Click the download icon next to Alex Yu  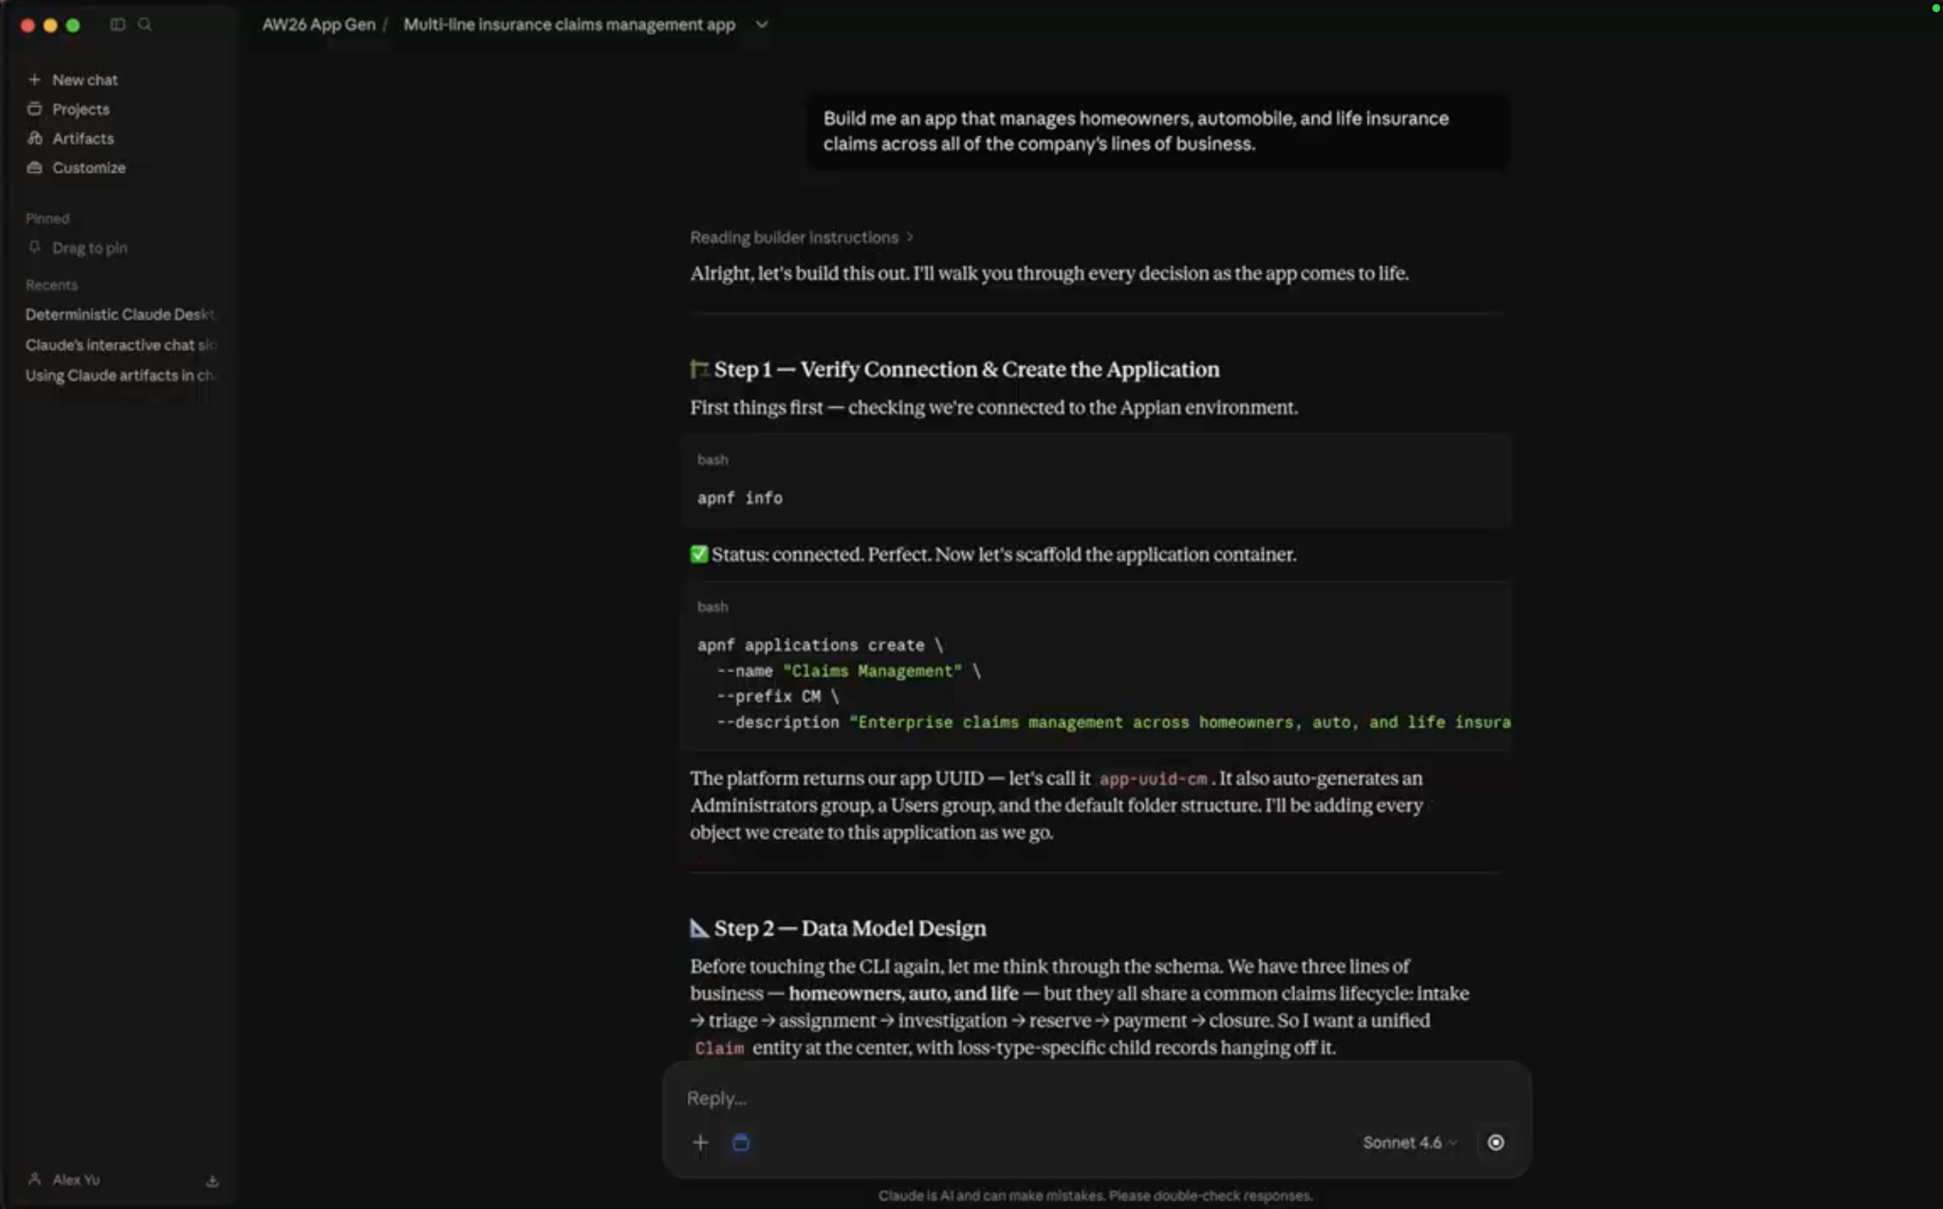pos(212,1181)
